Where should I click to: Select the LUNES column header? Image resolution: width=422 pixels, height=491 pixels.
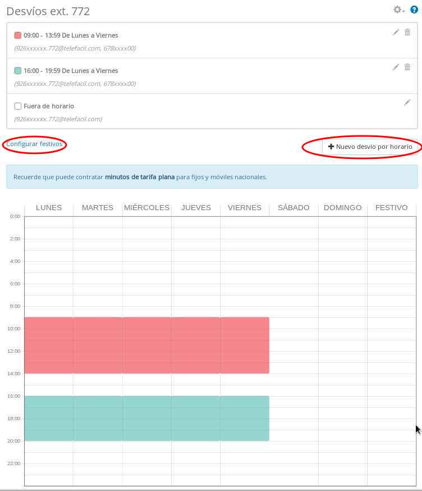[x=49, y=208]
